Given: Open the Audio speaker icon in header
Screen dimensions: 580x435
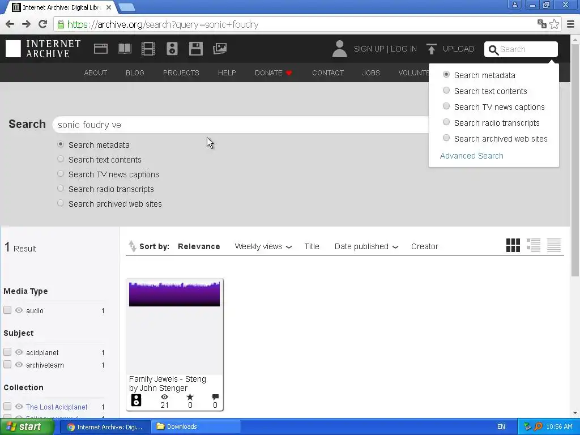Looking at the screenshot, I should (x=172, y=49).
